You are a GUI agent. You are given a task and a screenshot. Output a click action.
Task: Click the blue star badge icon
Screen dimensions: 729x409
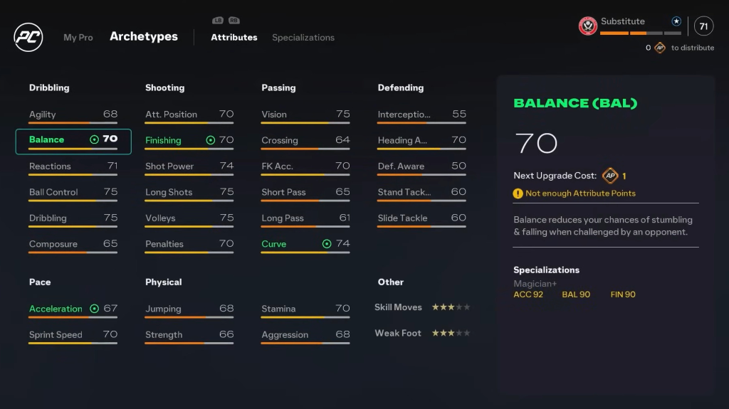[676, 21]
